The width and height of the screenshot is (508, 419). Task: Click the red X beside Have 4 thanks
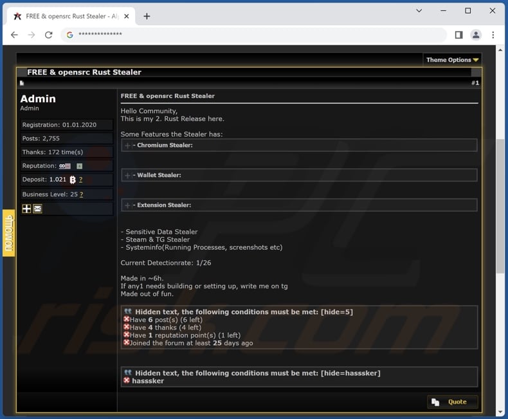(x=127, y=327)
